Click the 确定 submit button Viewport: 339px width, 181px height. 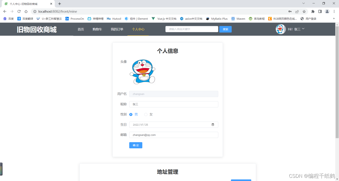[136, 145]
